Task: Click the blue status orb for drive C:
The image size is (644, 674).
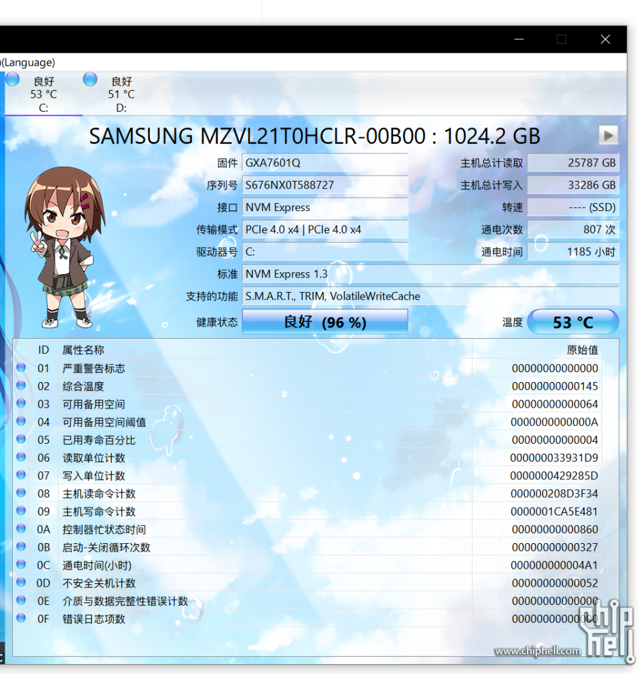Action: 12,80
